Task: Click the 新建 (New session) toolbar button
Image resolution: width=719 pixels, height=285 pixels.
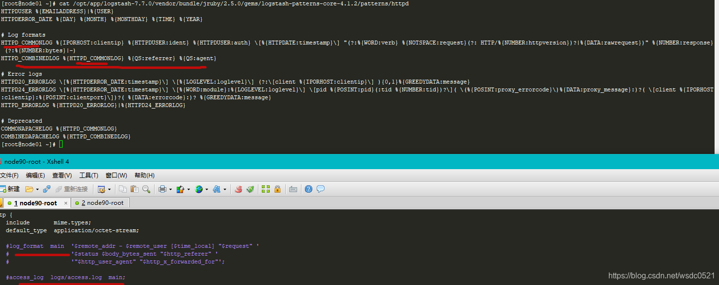Action: coord(10,189)
